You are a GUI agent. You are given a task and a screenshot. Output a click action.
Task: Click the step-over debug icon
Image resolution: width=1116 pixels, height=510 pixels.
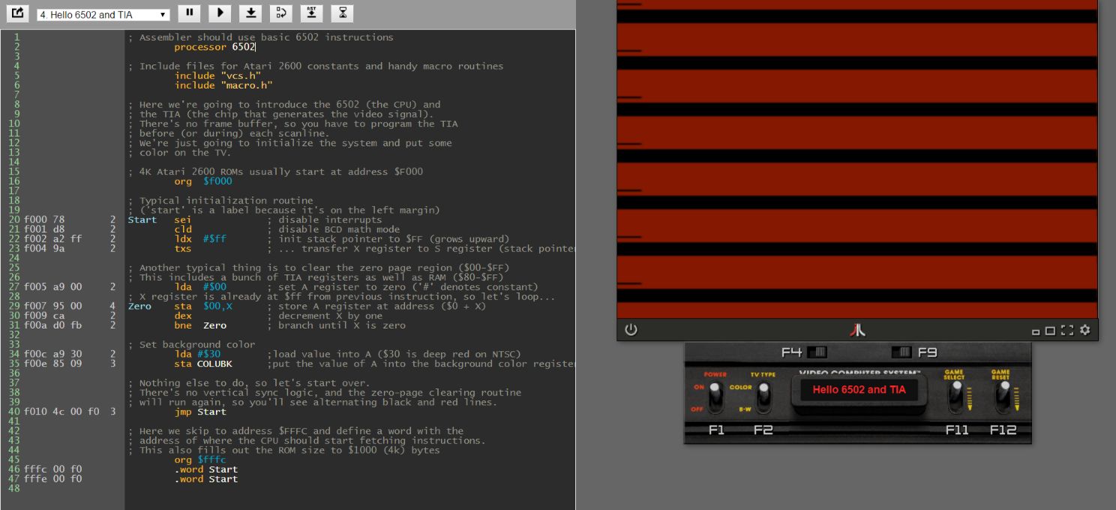281,13
